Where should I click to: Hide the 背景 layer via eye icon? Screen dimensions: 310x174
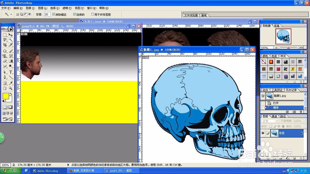click(263, 133)
